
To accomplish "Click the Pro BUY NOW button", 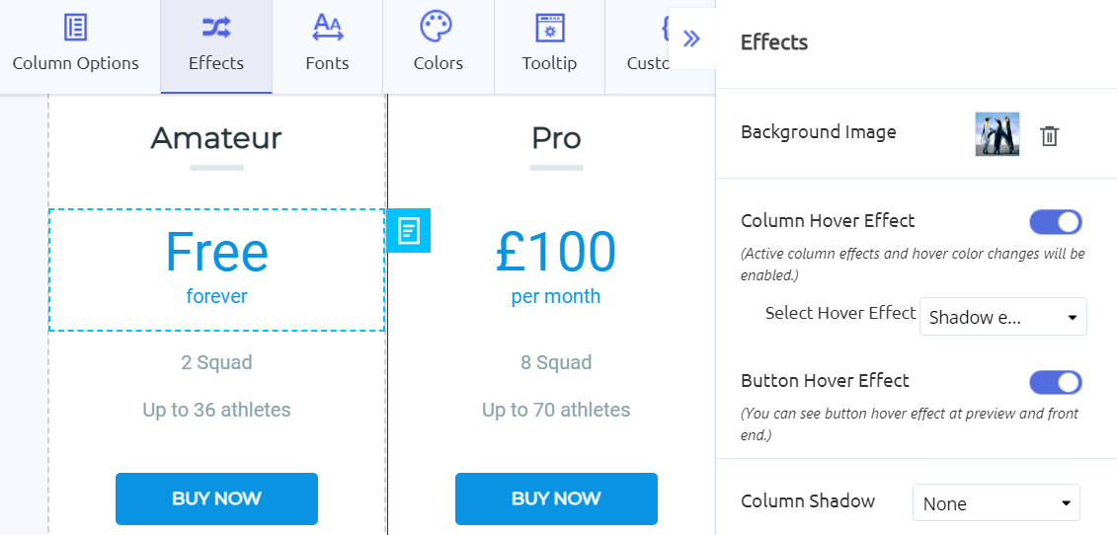I will point(556,498).
